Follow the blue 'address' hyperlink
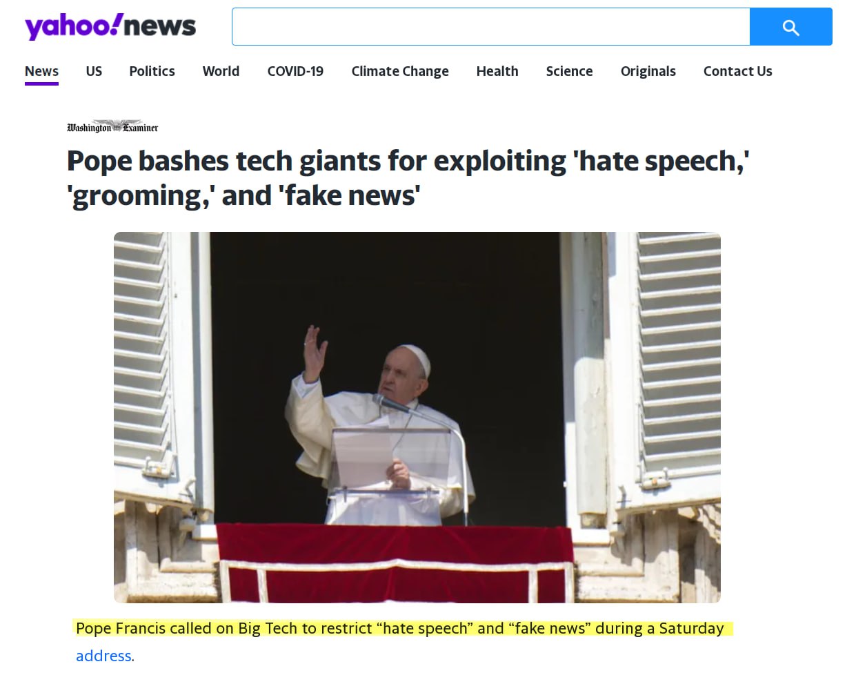This screenshot has height=684, width=856. point(103,656)
